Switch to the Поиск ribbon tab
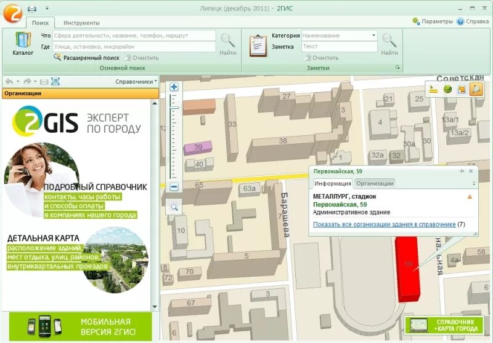The width and height of the screenshot is (493, 343). coord(40,23)
